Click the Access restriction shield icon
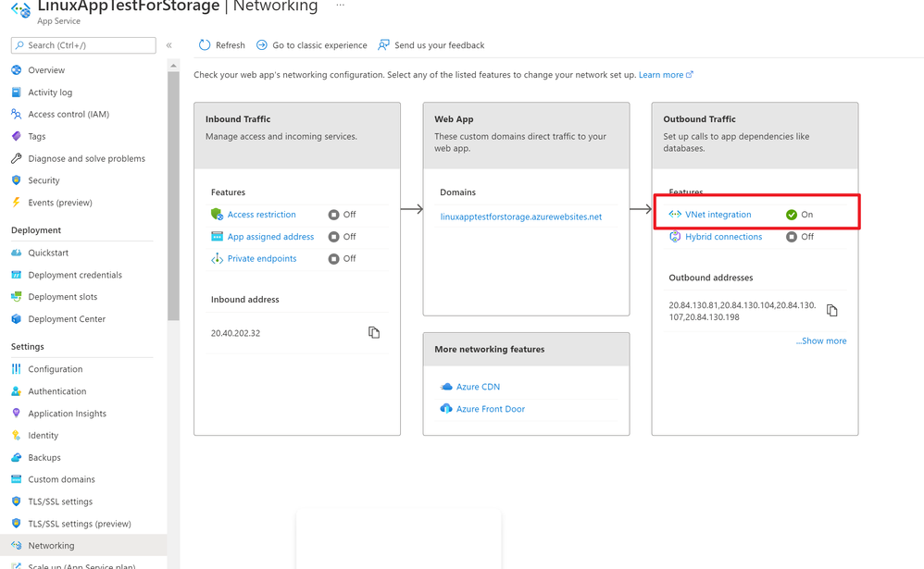The image size is (924, 569). (218, 215)
